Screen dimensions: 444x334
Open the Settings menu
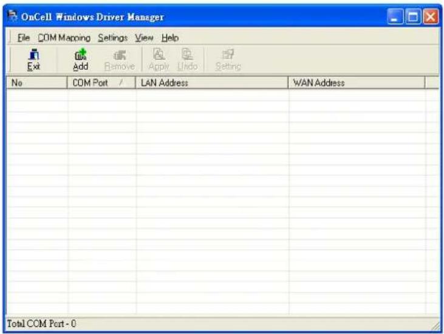(112, 38)
